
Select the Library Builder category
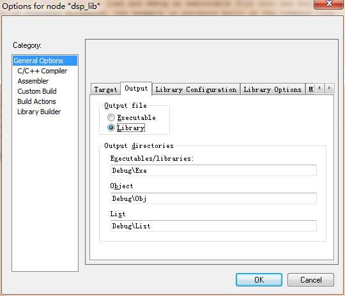click(x=39, y=112)
